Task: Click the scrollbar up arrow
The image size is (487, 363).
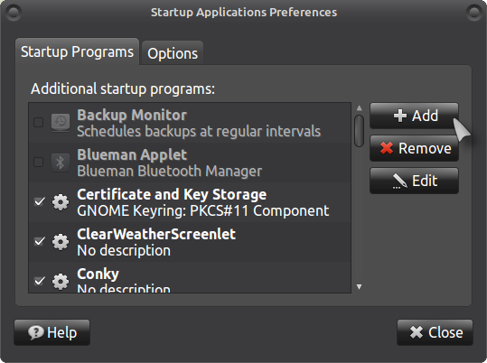Action: (x=359, y=108)
